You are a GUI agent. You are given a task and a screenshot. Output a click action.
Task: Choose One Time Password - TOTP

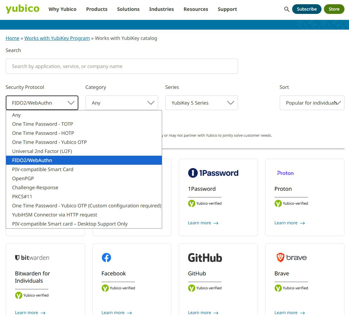point(84,124)
